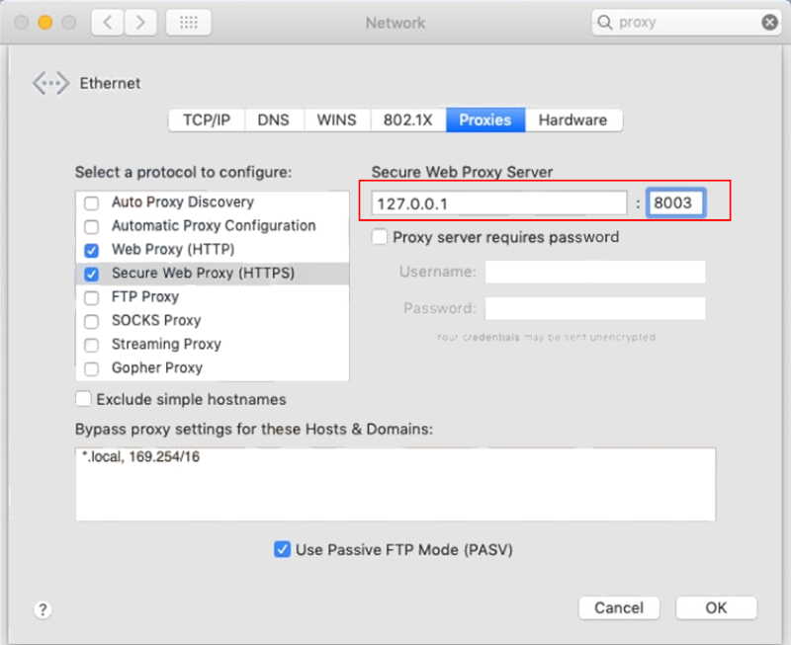Uncheck Web Proxy (HTTP)
The width and height of the screenshot is (791, 645).
(91, 251)
